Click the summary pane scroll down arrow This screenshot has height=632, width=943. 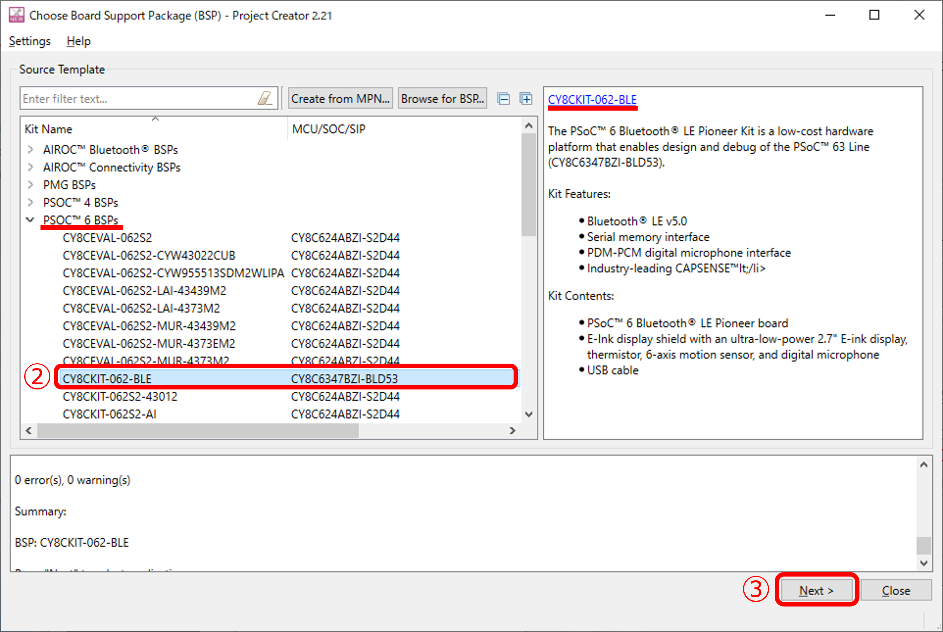click(x=924, y=563)
